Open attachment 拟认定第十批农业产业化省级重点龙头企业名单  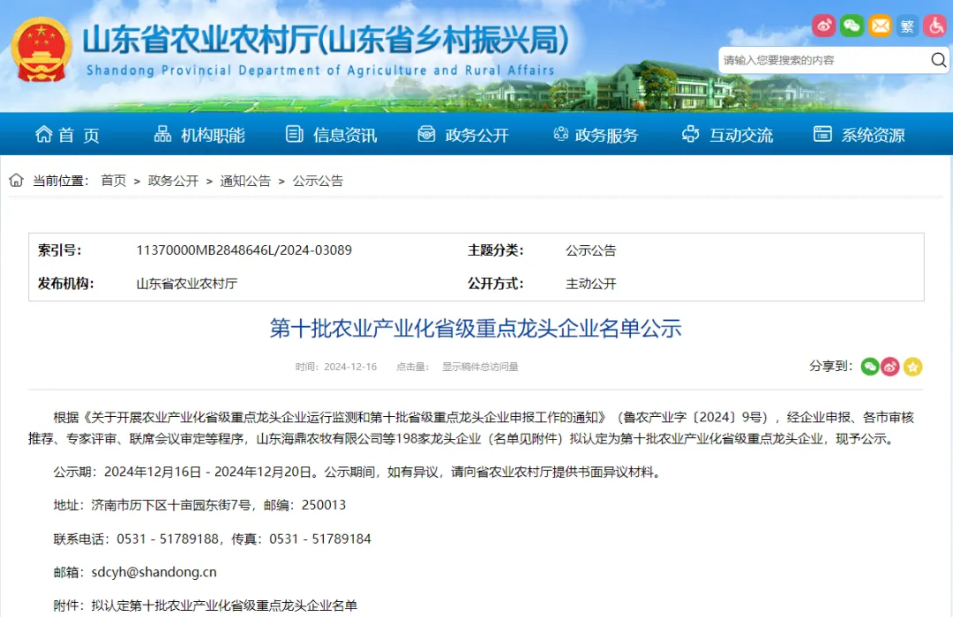click(x=224, y=606)
